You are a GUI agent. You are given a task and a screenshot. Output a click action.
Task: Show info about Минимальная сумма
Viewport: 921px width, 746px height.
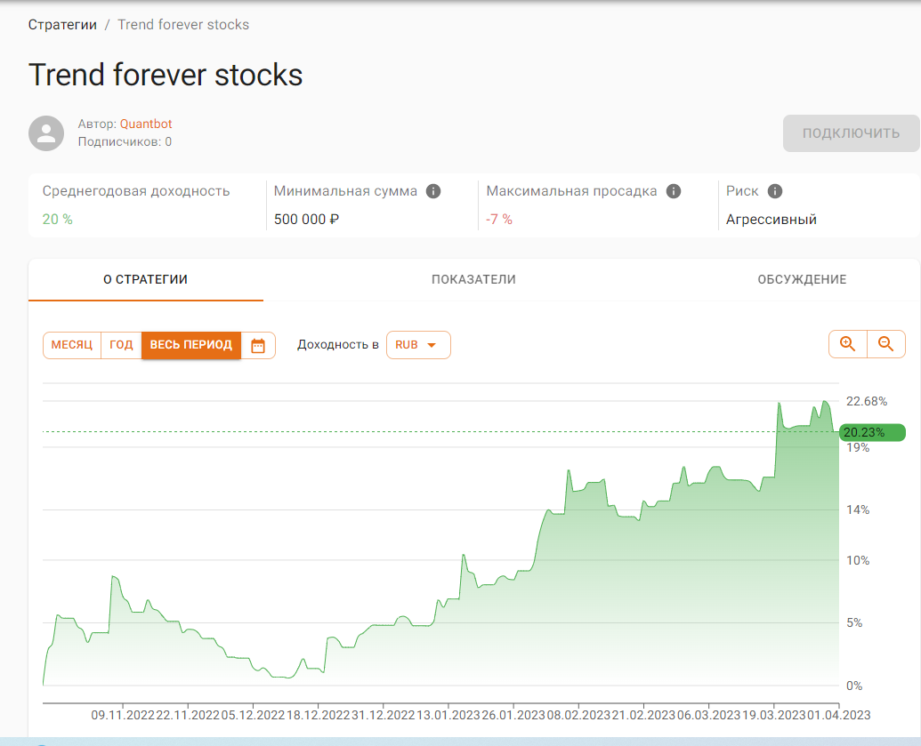(433, 191)
